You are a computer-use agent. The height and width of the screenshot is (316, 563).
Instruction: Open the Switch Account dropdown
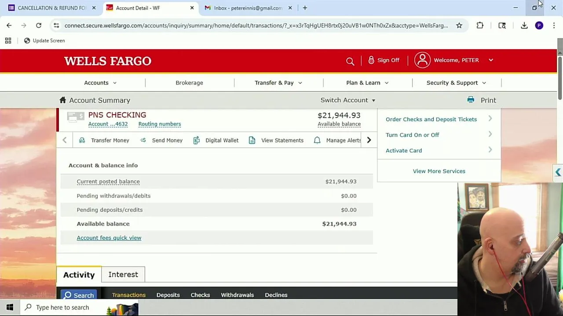click(x=348, y=100)
